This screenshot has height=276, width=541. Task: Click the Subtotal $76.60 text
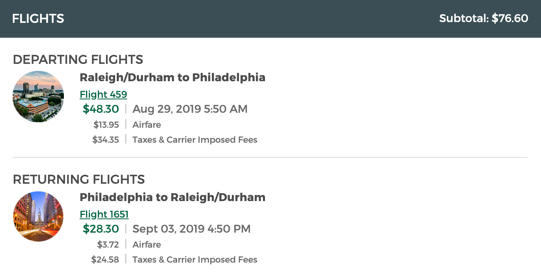pos(483,19)
